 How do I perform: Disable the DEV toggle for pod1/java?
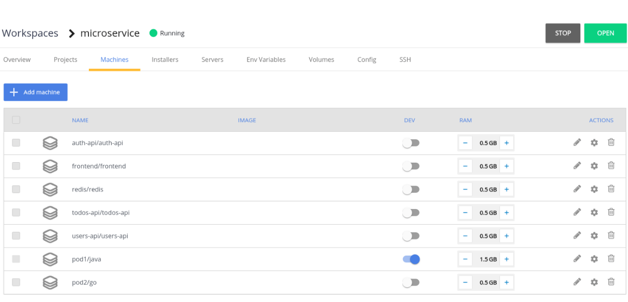point(411,259)
